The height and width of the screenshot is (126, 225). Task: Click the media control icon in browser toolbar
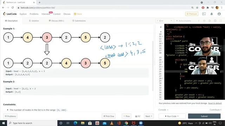tap(212, 8)
